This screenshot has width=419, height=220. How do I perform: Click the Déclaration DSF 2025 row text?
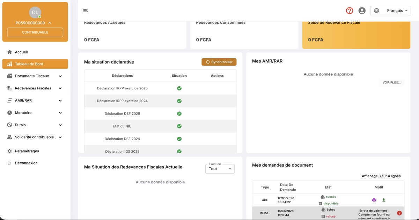[122, 113]
